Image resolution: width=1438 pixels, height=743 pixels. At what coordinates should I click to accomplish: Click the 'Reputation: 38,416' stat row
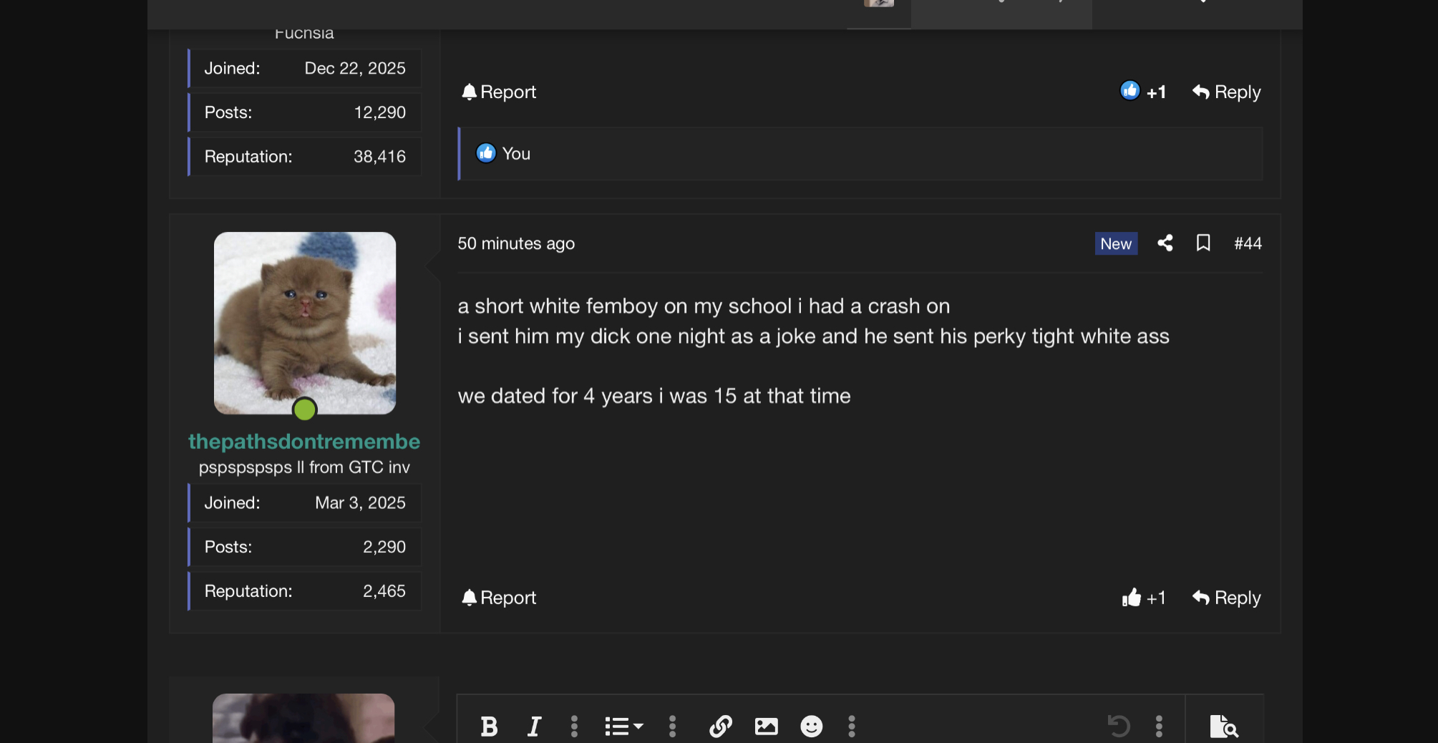point(305,157)
